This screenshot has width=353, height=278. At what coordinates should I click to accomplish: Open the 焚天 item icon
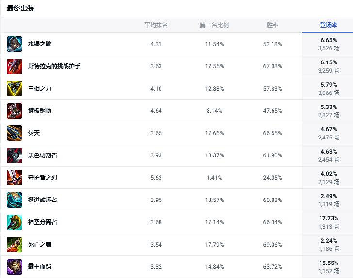(x=15, y=133)
